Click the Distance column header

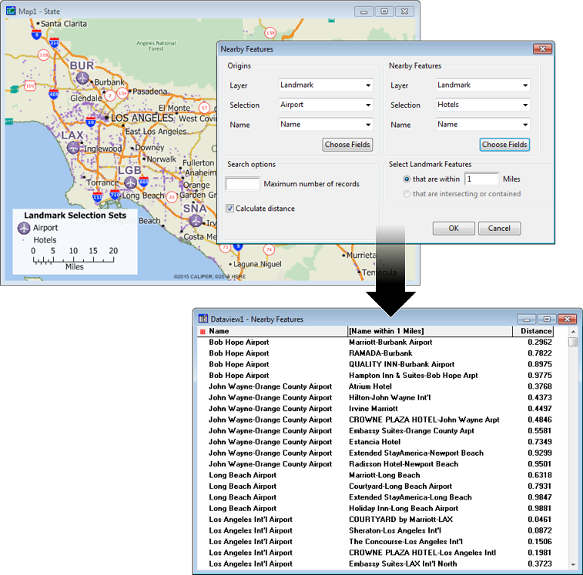click(534, 331)
